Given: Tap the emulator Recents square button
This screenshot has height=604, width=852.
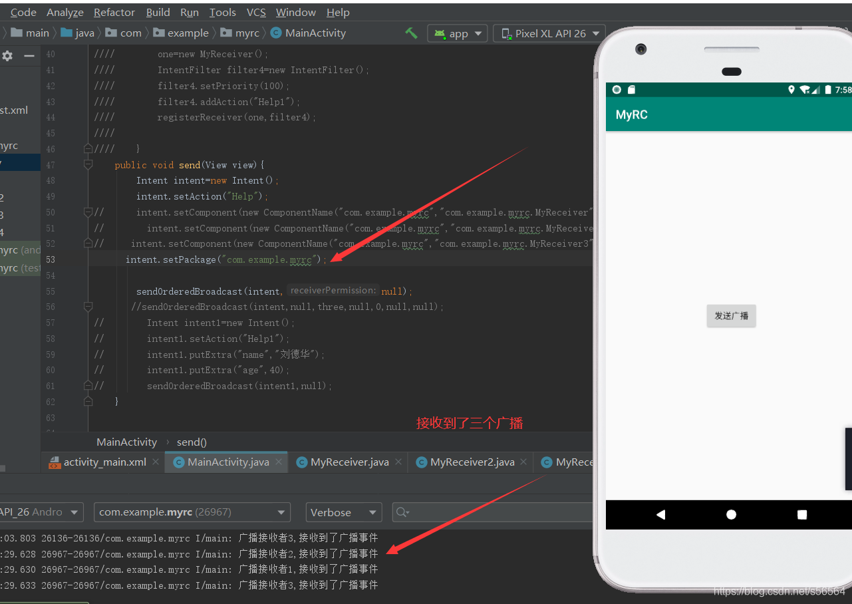Looking at the screenshot, I should pyautogui.click(x=802, y=514).
